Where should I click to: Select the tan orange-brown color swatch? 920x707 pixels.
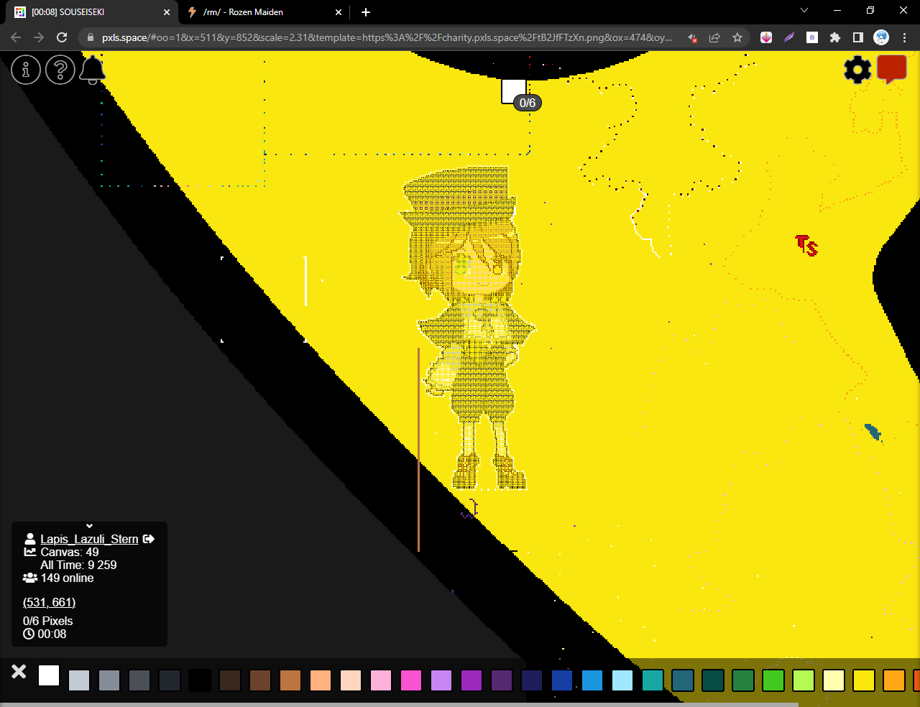tap(290, 680)
